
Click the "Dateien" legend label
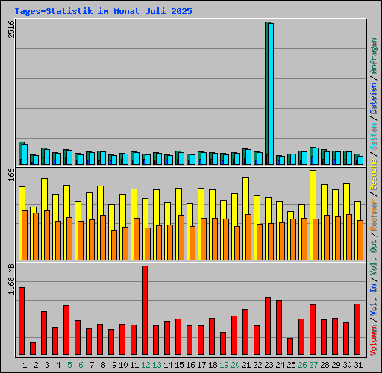coord(374,98)
